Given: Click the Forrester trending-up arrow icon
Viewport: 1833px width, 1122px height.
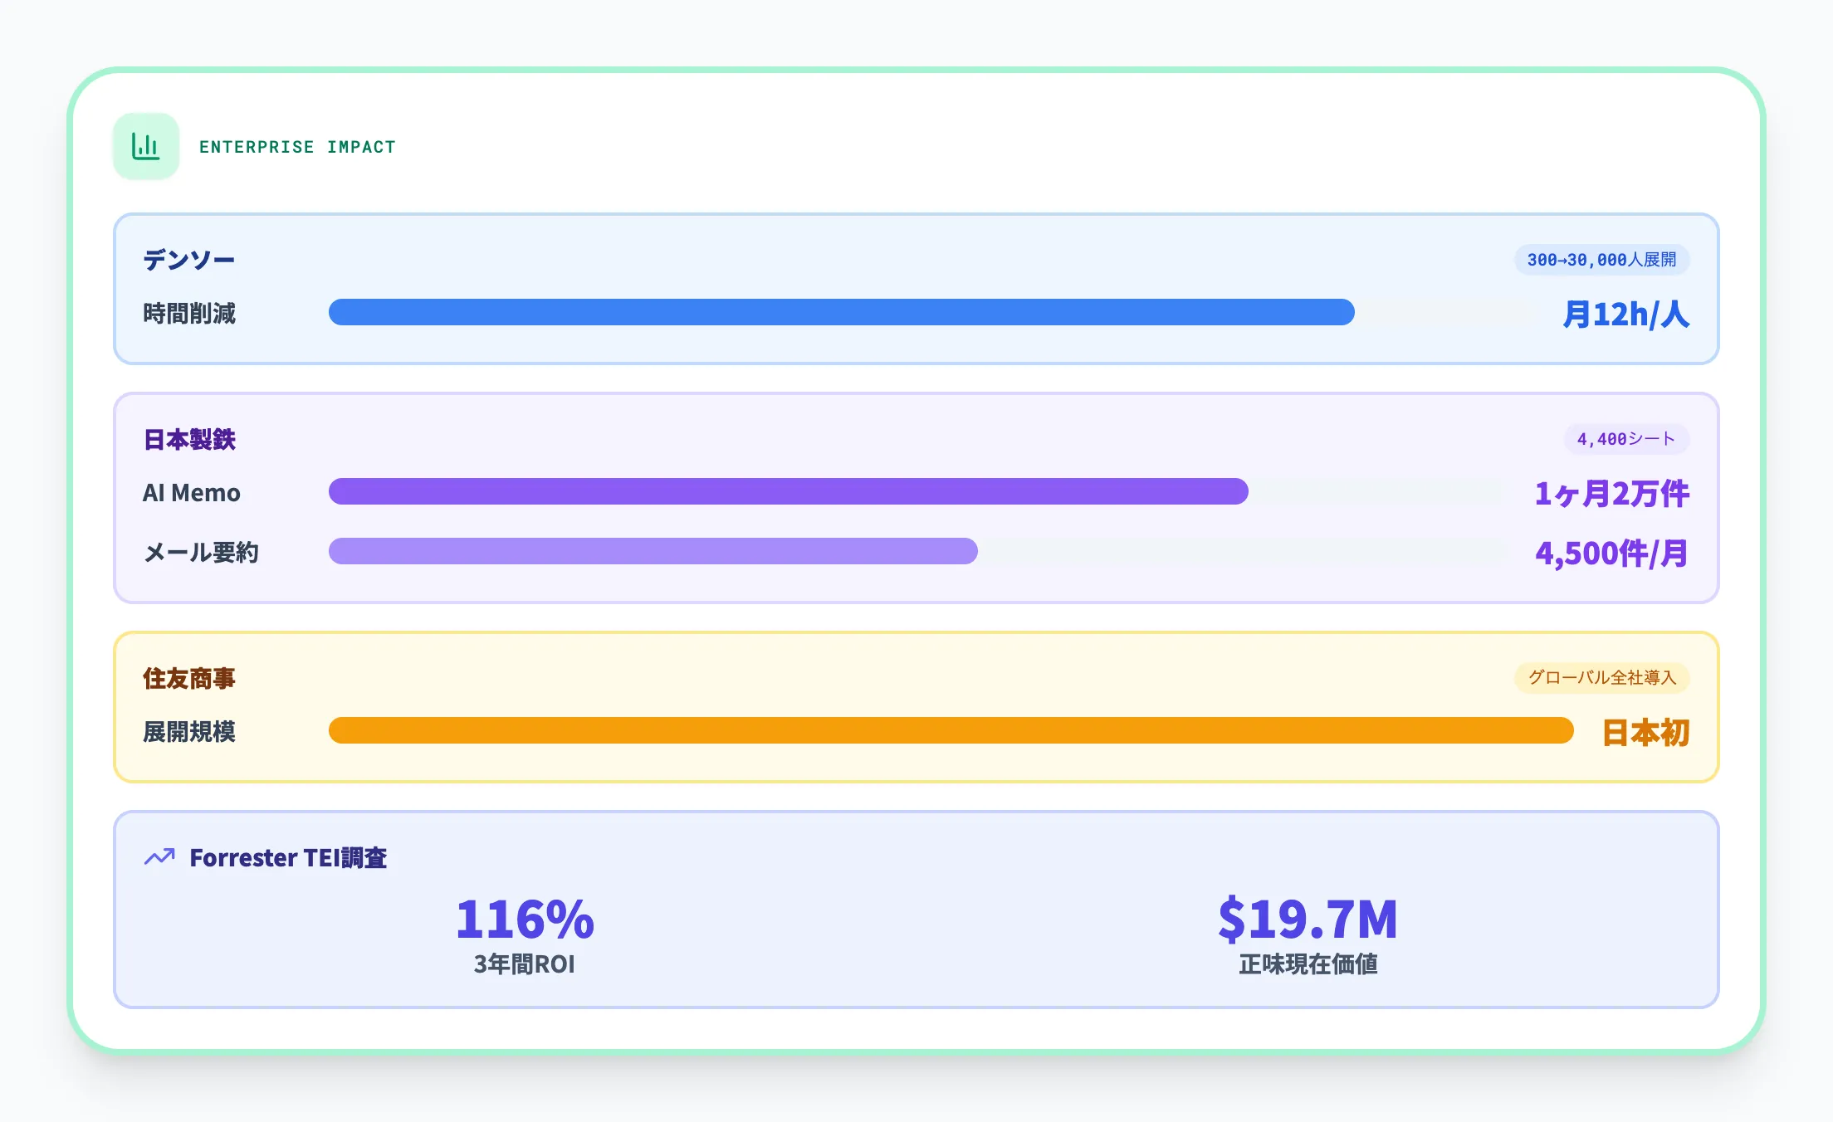Looking at the screenshot, I should pos(159,856).
